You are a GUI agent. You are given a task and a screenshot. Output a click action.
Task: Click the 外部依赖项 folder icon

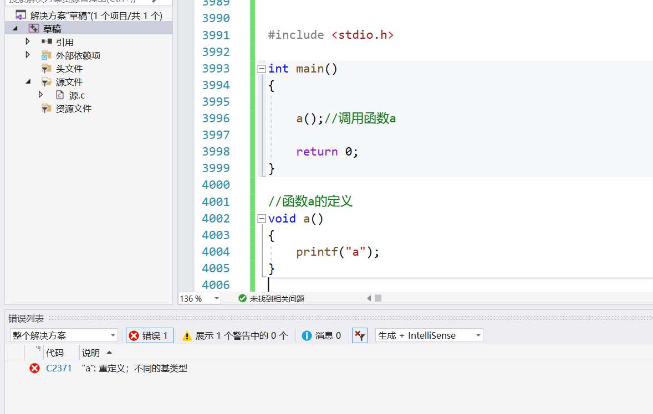tap(46, 55)
